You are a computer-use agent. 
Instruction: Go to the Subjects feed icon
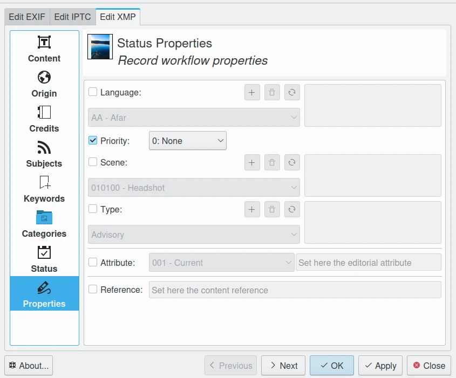[x=44, y=147]
